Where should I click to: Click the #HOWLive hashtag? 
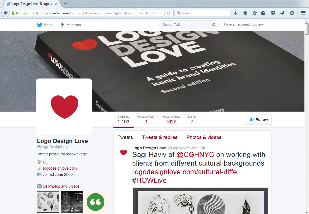[149, 180]
